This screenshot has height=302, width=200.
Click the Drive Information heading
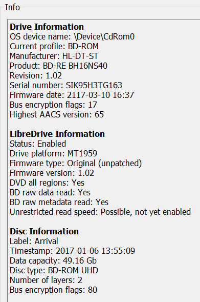(x=47, y=27)
